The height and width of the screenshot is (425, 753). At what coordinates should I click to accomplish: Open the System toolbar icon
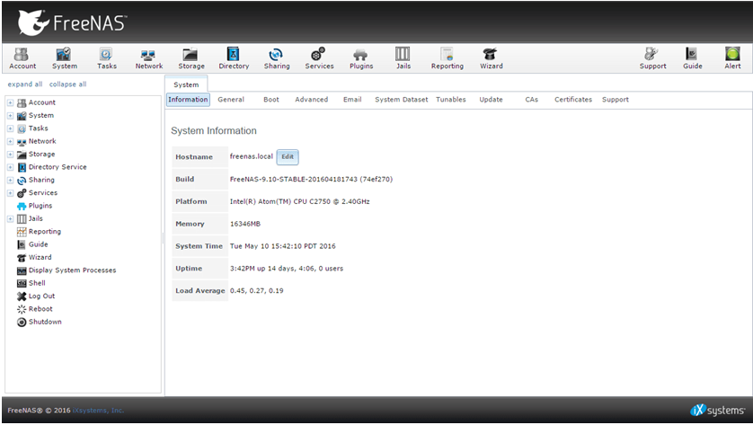coord(65,58)
